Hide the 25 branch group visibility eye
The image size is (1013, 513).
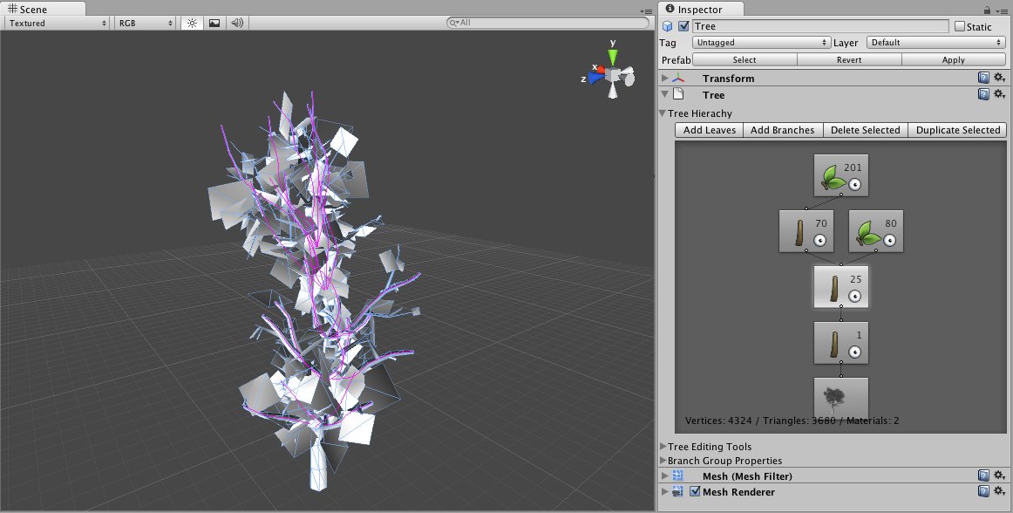pos(855,296)
